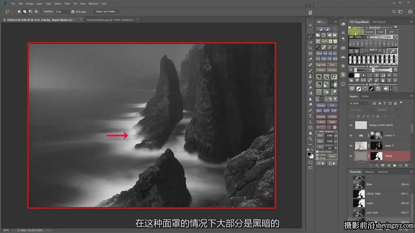Image resolution: width=415 pixels, height=233 pixels.
Task: Click the Clarity layer mask thumbnail
Action: 376,156
